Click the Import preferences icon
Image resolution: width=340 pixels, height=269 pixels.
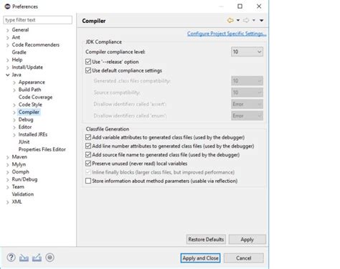[x=24, y=258]
